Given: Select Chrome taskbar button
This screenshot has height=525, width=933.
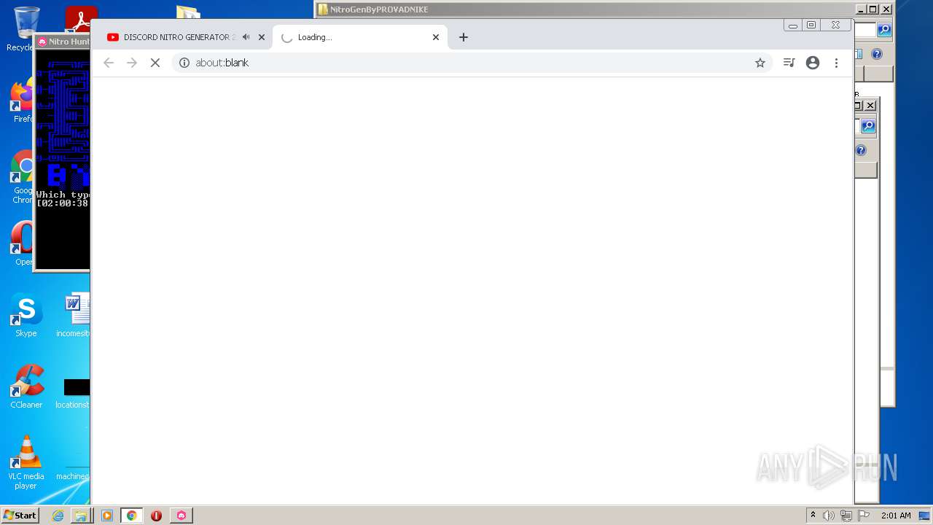Looking at the screenshot, I should pos(131,516).
